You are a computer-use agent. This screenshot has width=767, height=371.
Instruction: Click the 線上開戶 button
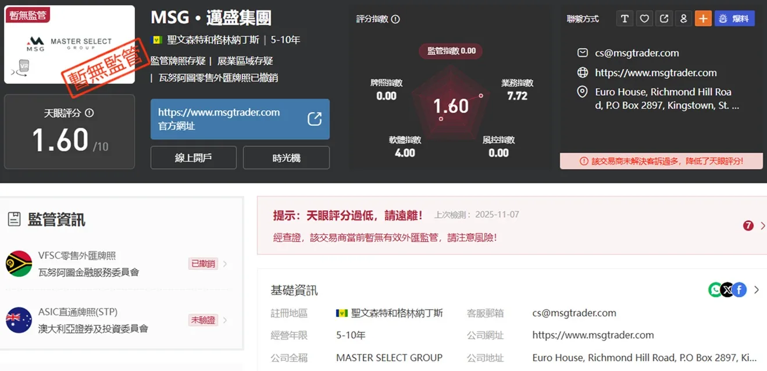point(193,158)
